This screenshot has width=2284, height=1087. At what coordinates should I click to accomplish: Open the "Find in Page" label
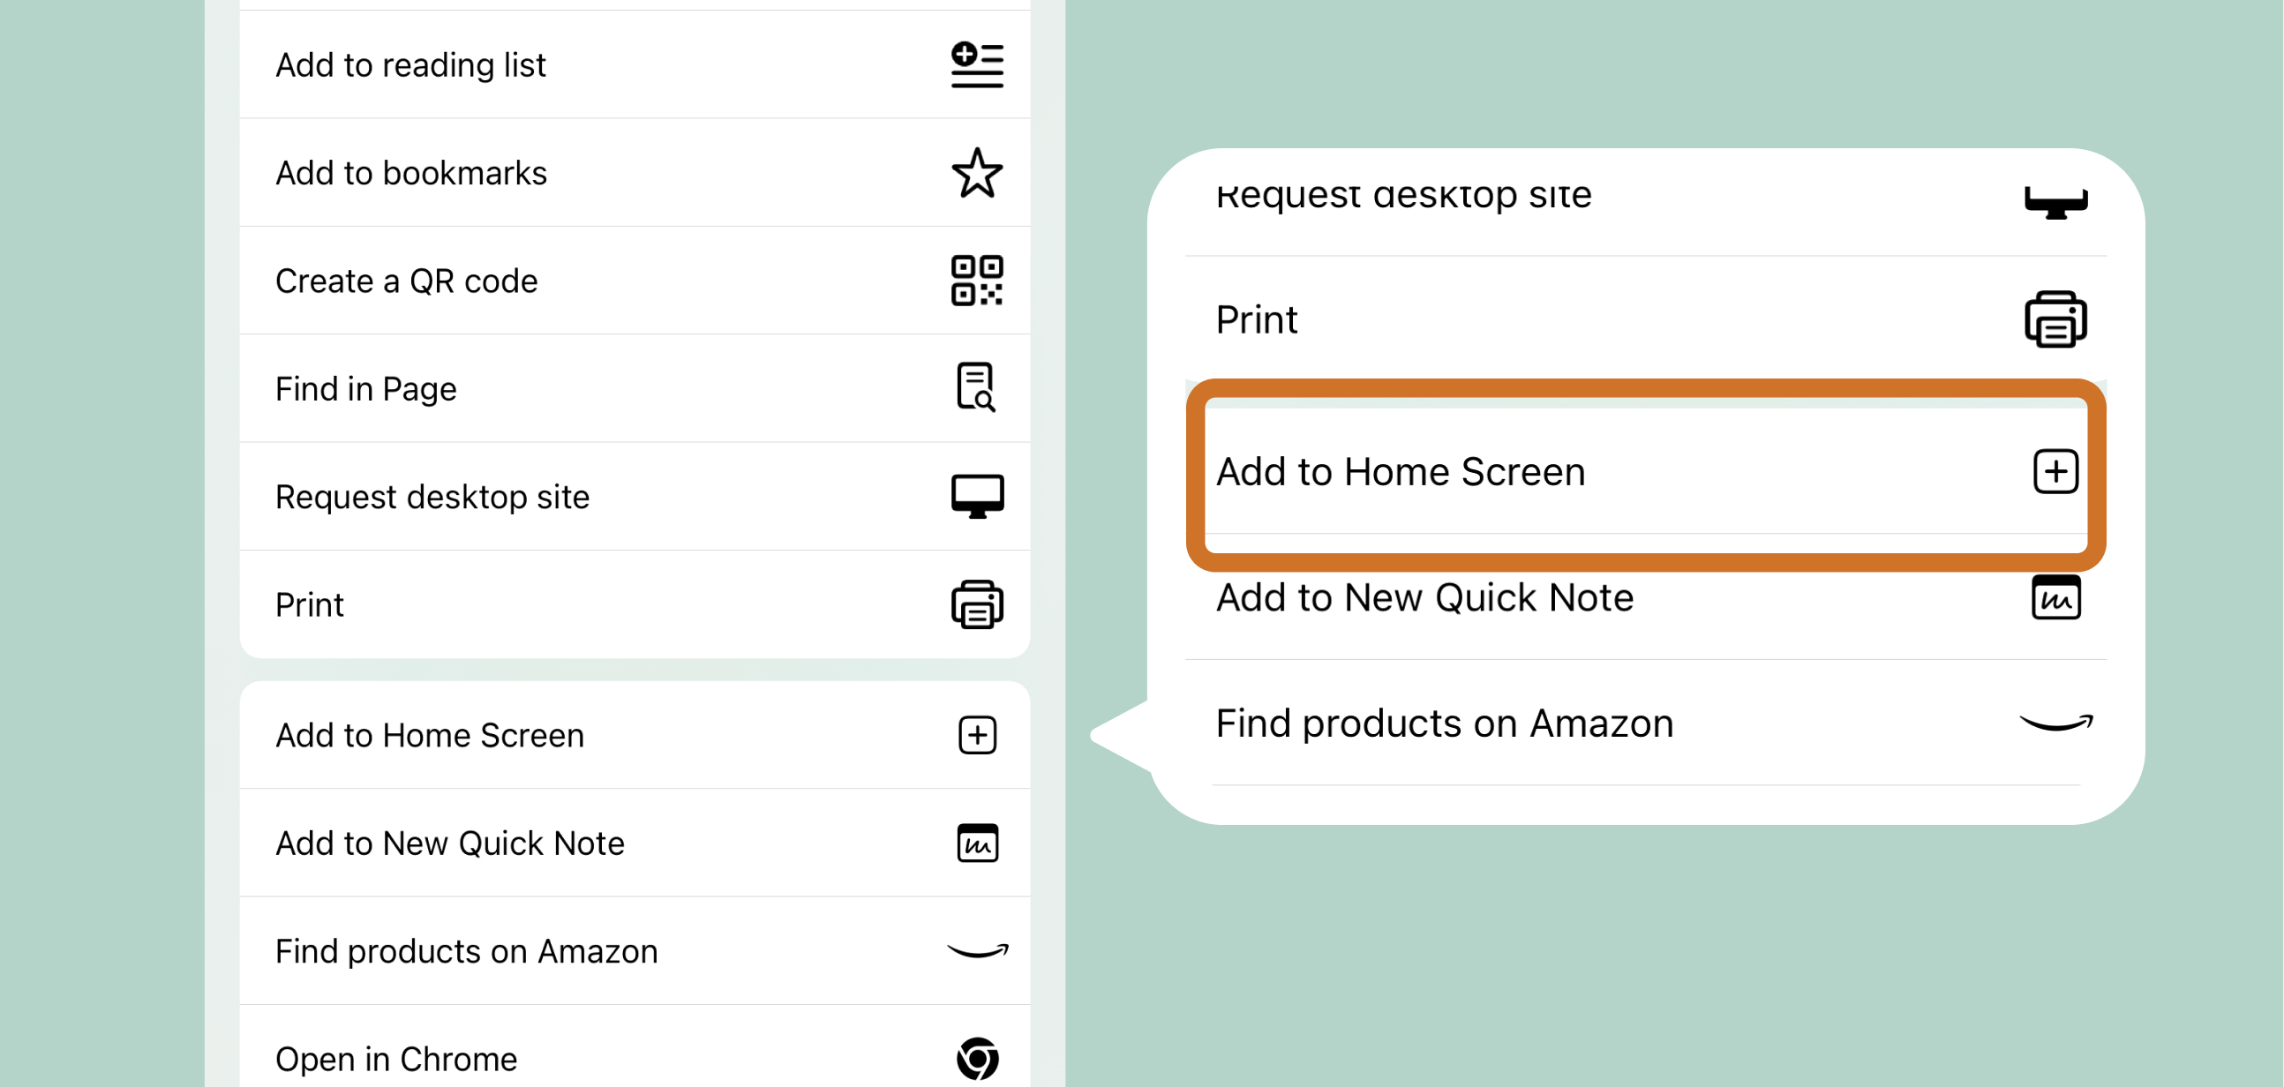tap(365, 388)
